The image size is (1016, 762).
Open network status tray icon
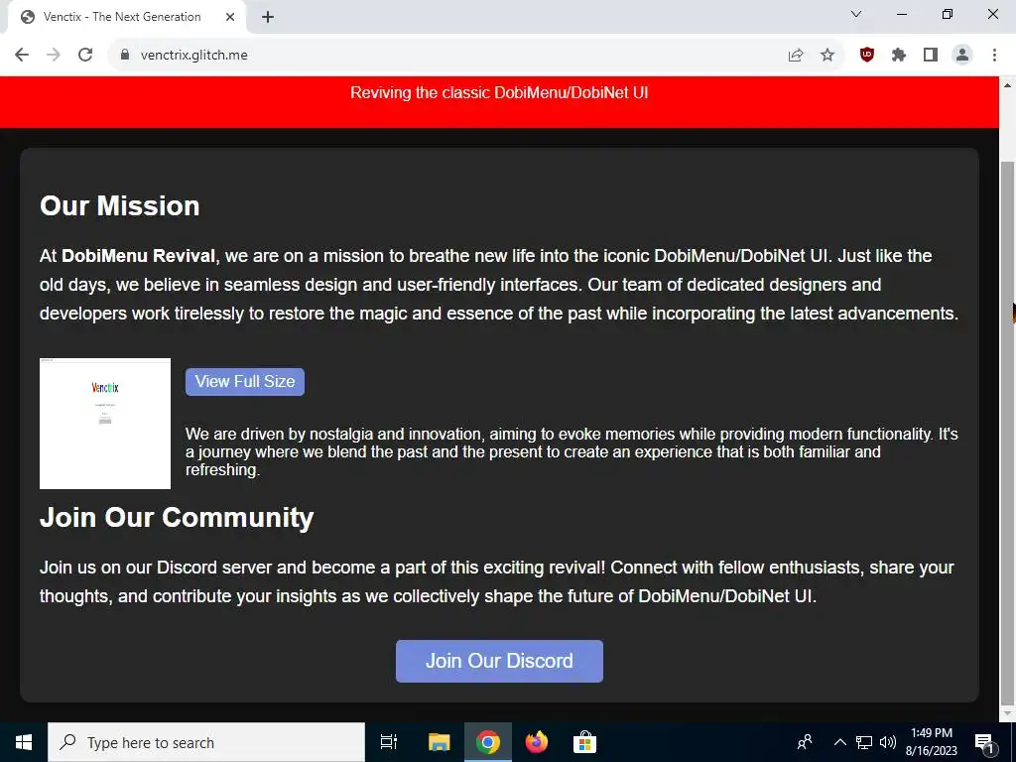click(864, 742)
